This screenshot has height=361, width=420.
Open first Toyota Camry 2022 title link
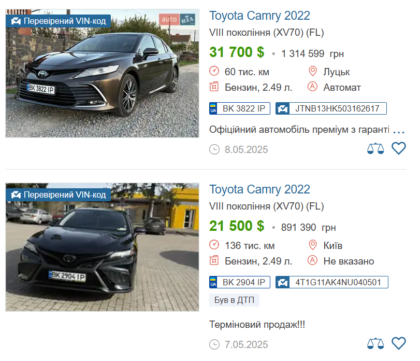[259, 16]
